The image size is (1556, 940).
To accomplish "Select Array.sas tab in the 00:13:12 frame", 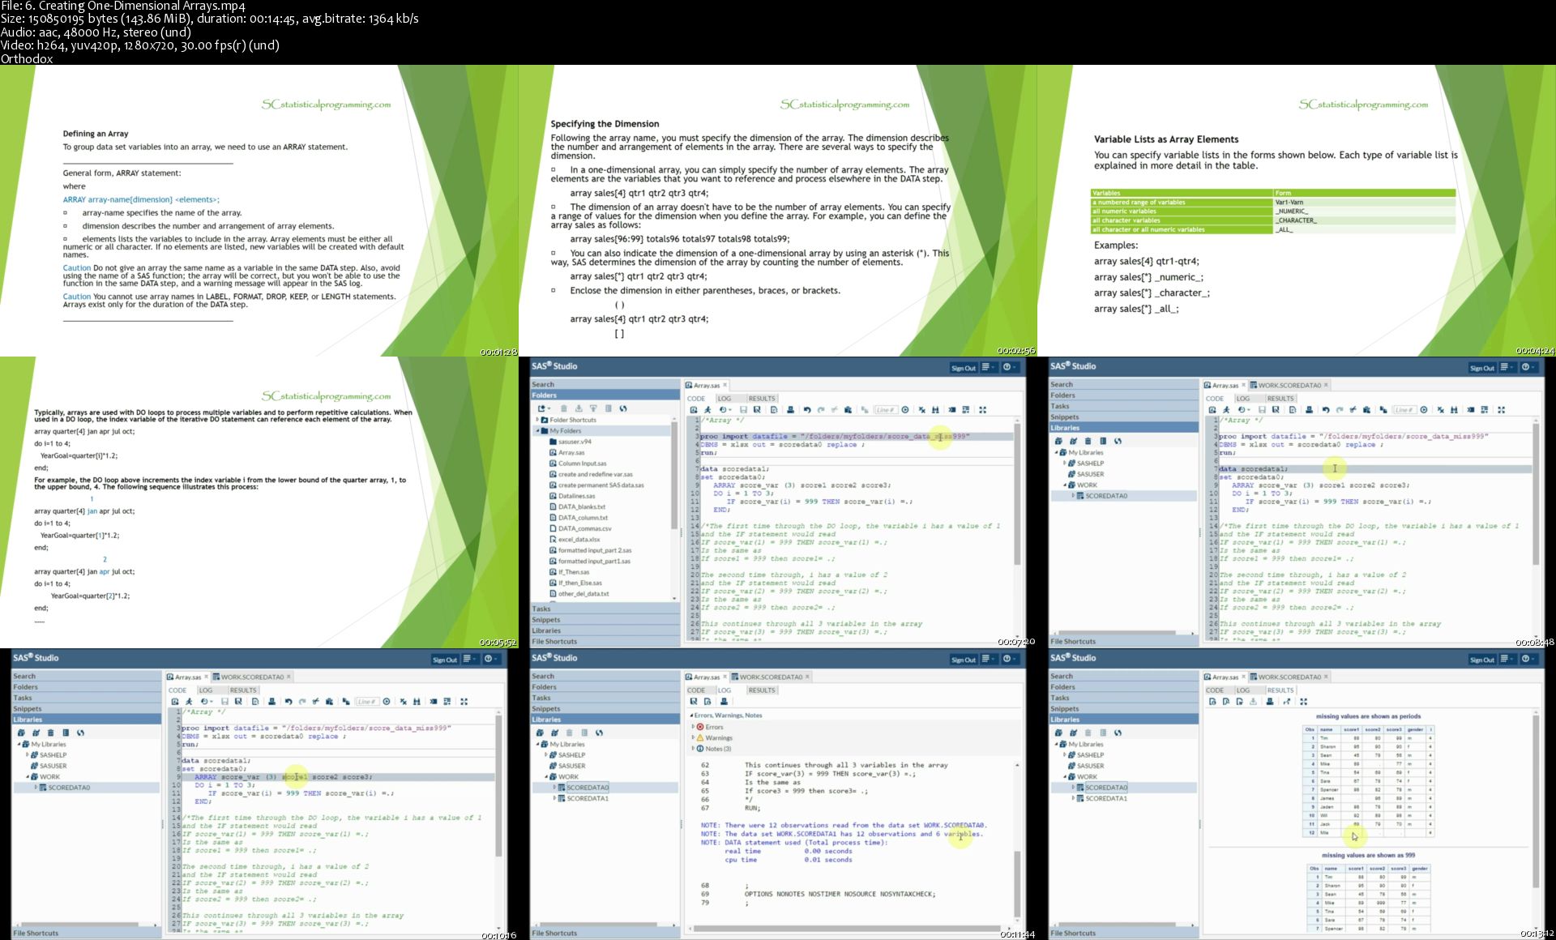I will pyautogui.click(x=1225, y=677).
